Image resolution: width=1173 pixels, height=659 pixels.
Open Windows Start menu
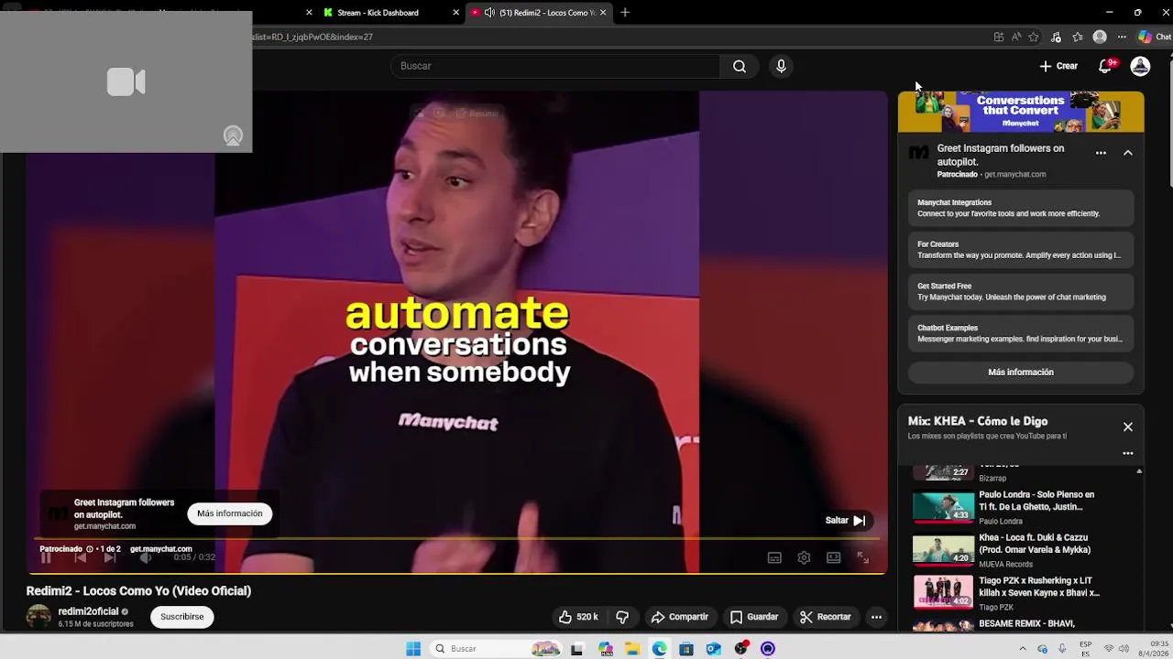click(413, 649)
